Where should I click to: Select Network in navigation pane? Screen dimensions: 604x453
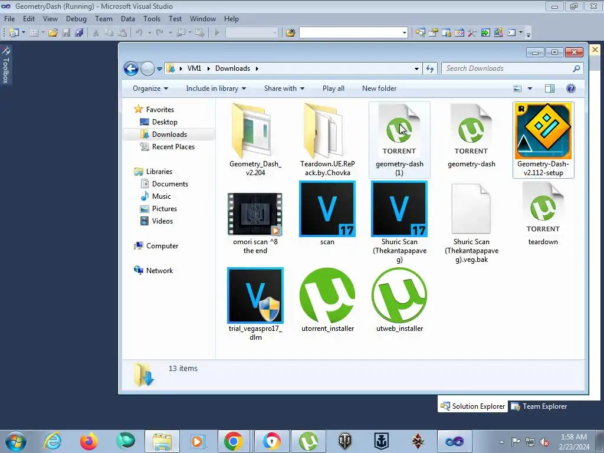coord(159,271)
